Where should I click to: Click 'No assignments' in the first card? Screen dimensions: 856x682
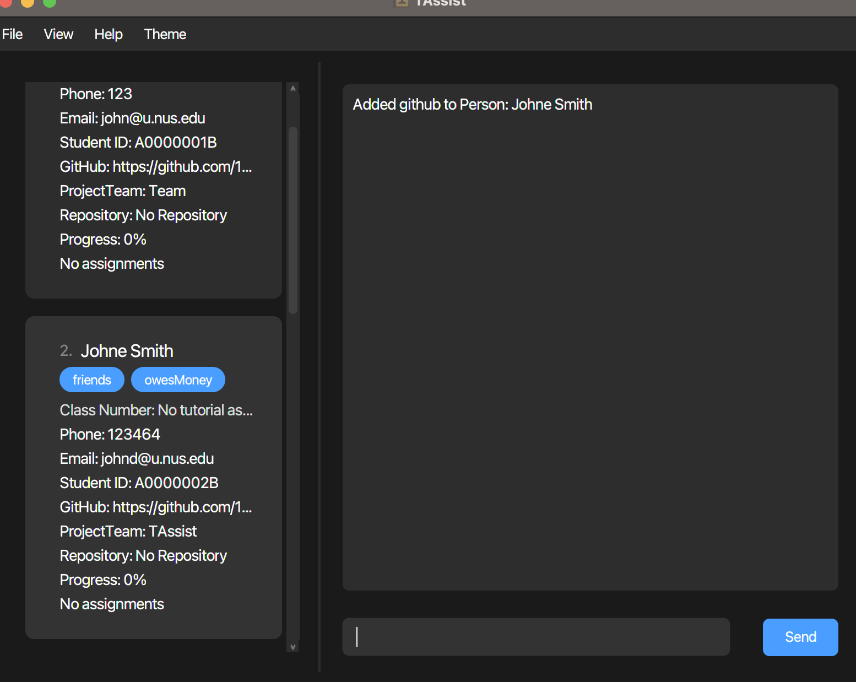point(112,264)
